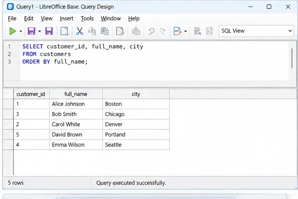The width and height of the screenshot is (298, 199).
Task: Minimize the Query Design window
Action: pyautogui.click(x=251, y=7)
